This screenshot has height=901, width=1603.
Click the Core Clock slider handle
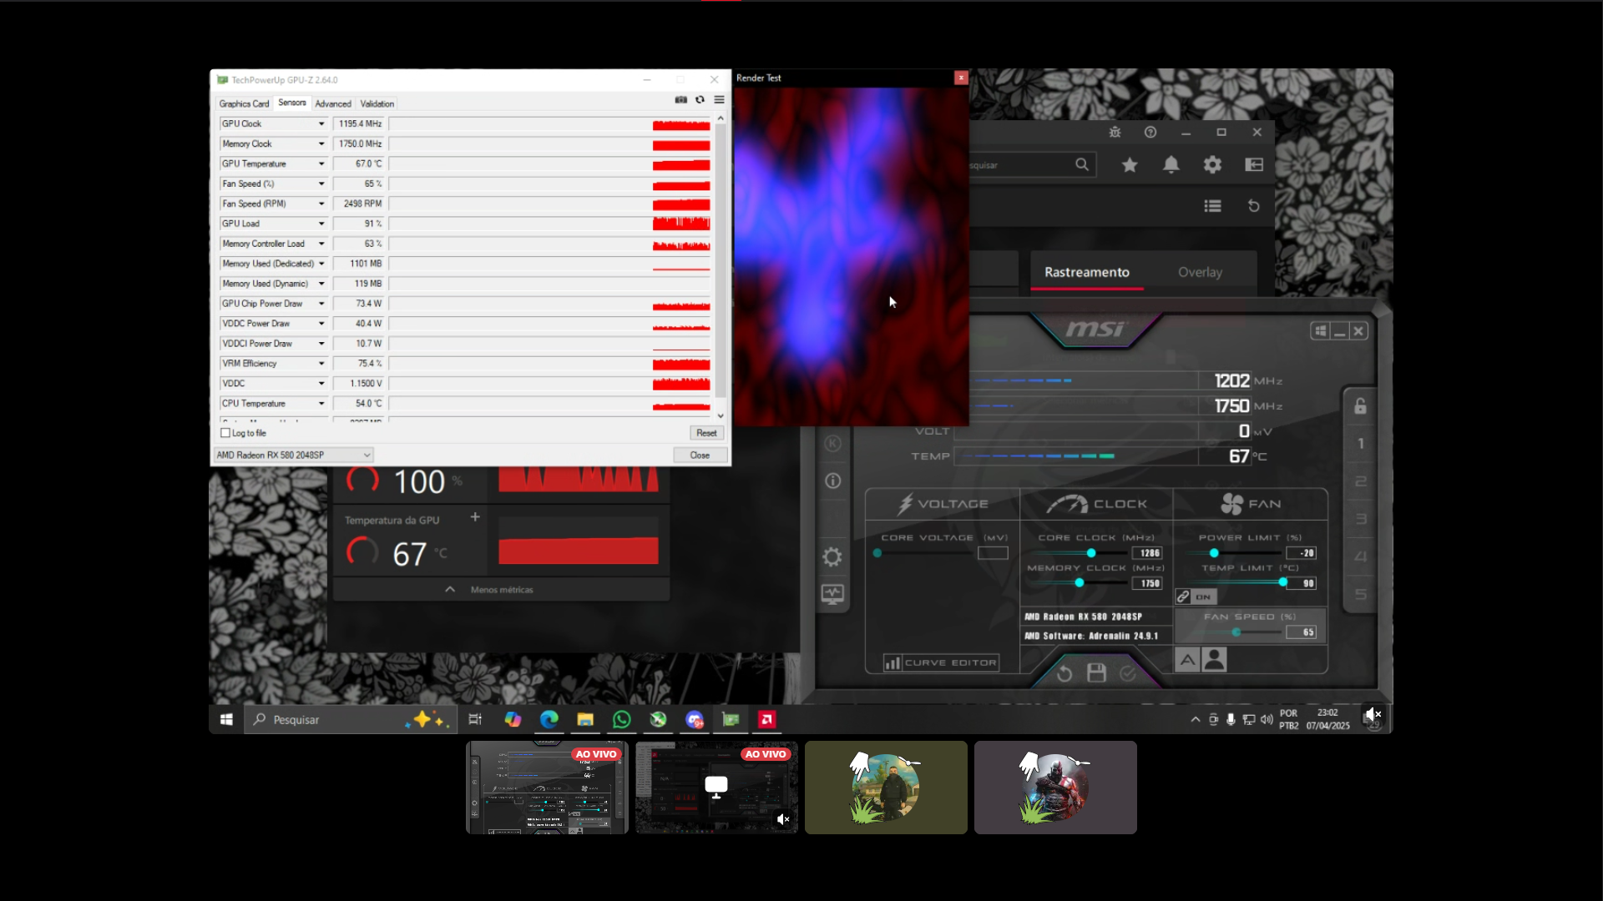(1091, 553)
